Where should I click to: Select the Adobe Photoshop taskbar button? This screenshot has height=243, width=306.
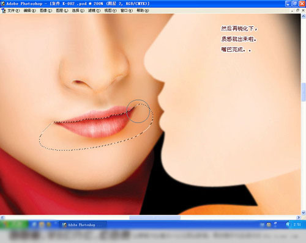[83, 225]
